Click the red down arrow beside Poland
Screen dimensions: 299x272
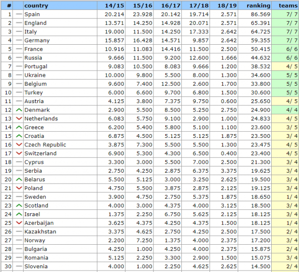click(19, 188)
